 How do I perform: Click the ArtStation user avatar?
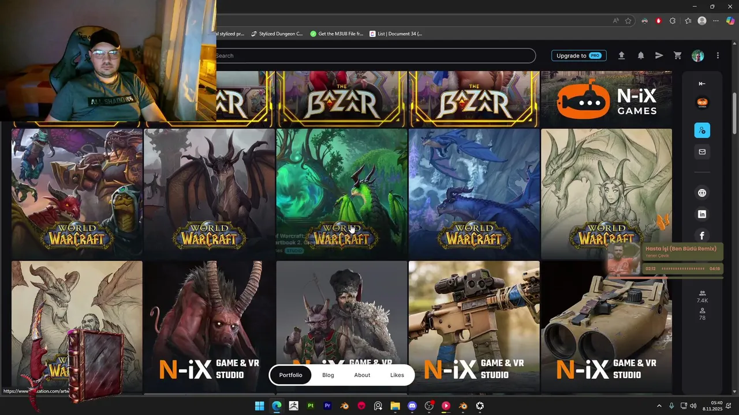698,55
